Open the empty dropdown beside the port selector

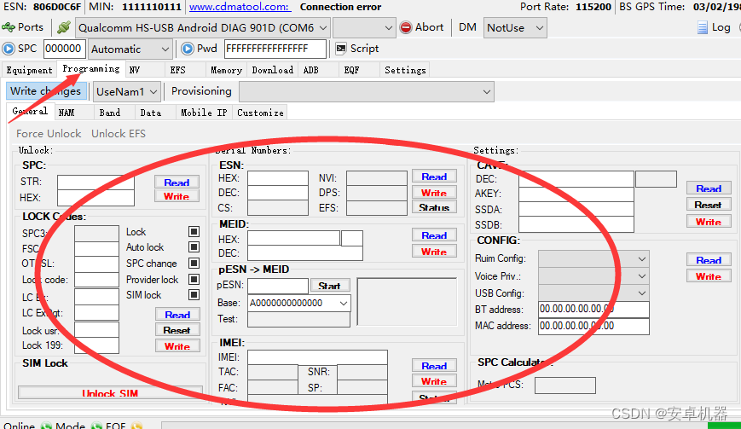[x=364, y=28]
